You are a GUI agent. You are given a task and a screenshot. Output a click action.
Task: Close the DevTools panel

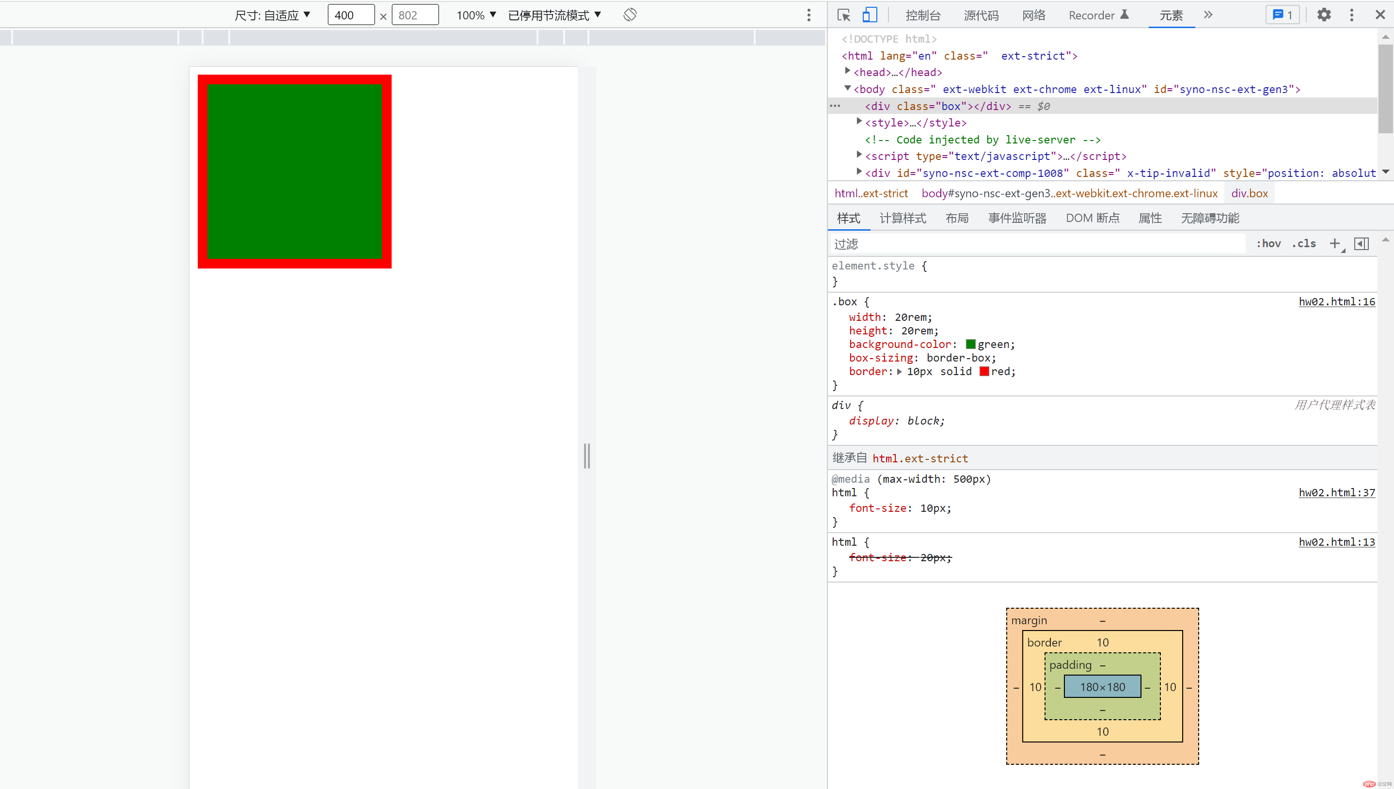click(1380, 15)
